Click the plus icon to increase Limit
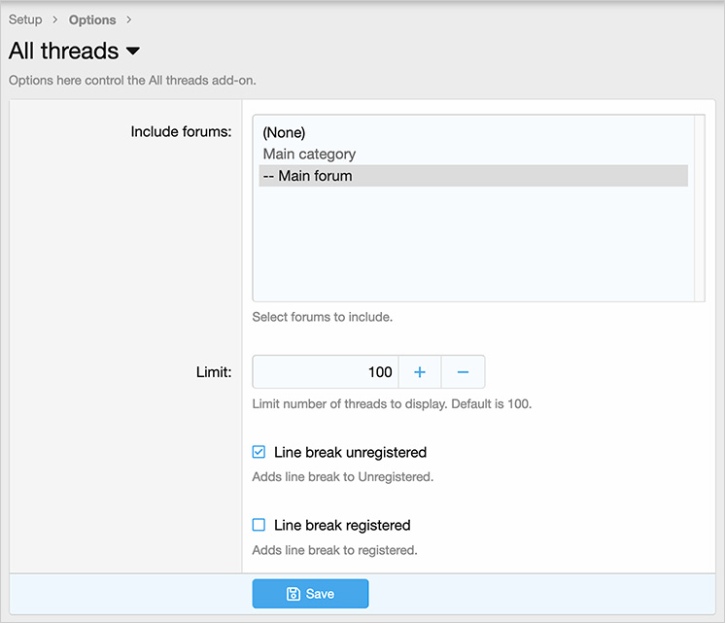725x623 pixels. (x=420, y=372)
